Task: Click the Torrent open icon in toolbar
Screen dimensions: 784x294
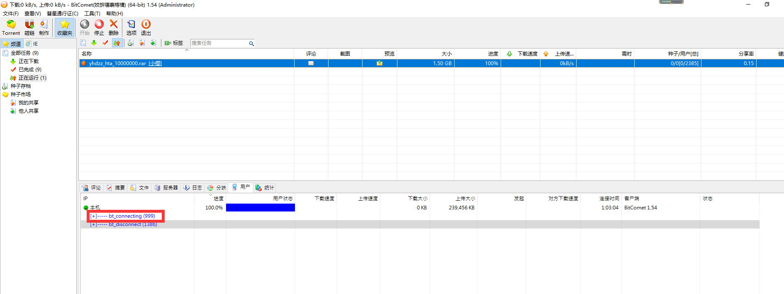Action: [11, 25]
